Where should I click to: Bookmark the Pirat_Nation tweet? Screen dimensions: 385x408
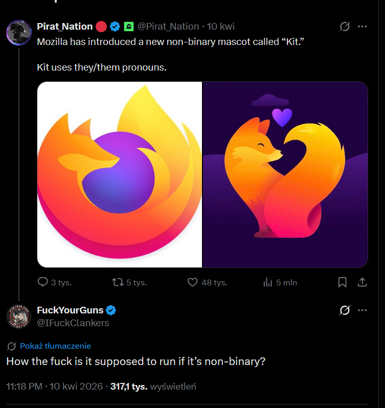(343, 282)
